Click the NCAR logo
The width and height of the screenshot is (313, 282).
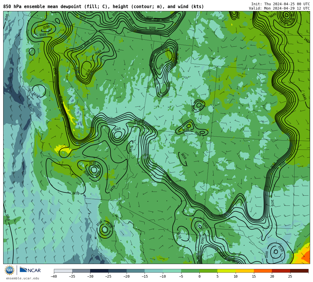[x=30, y=270]
